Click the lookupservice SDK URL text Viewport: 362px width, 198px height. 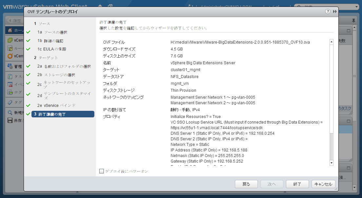217,128
